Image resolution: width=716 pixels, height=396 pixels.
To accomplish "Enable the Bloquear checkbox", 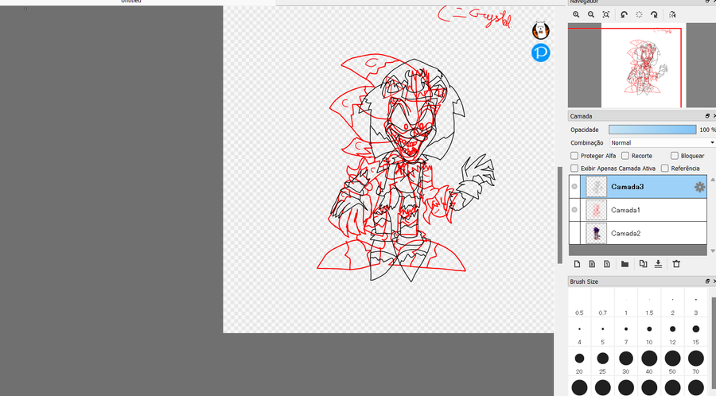I will 675,156.
